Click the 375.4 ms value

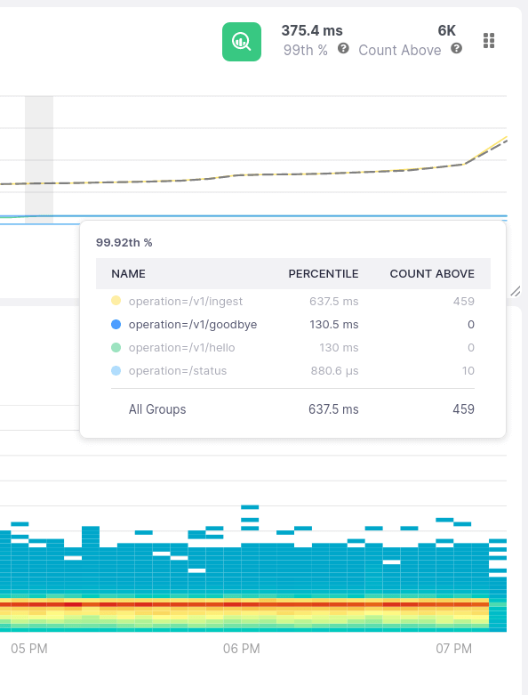pos(312,30)
